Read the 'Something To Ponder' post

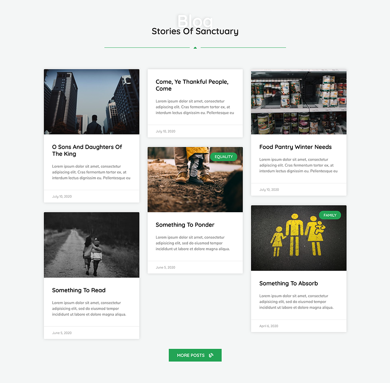tap(185, 225)
